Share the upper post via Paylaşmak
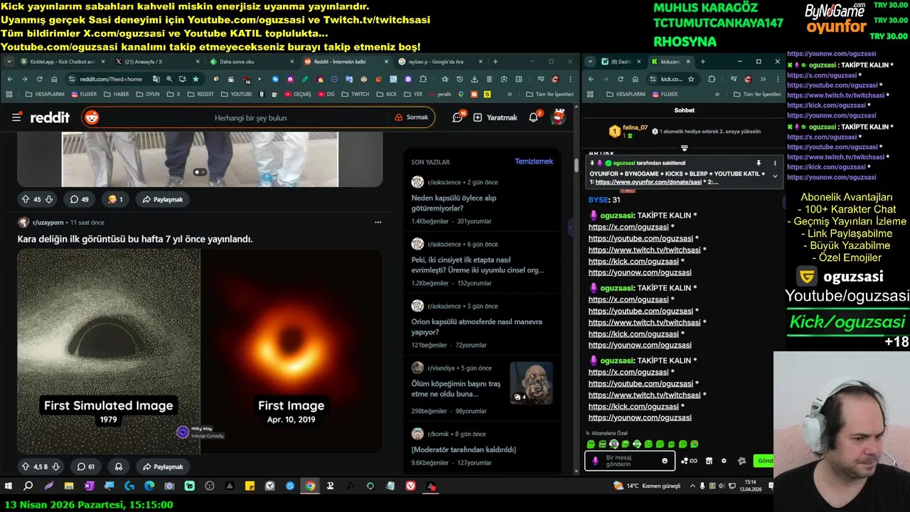The width and height of the screenshot is (910, 512). click(x=163, y=199)
